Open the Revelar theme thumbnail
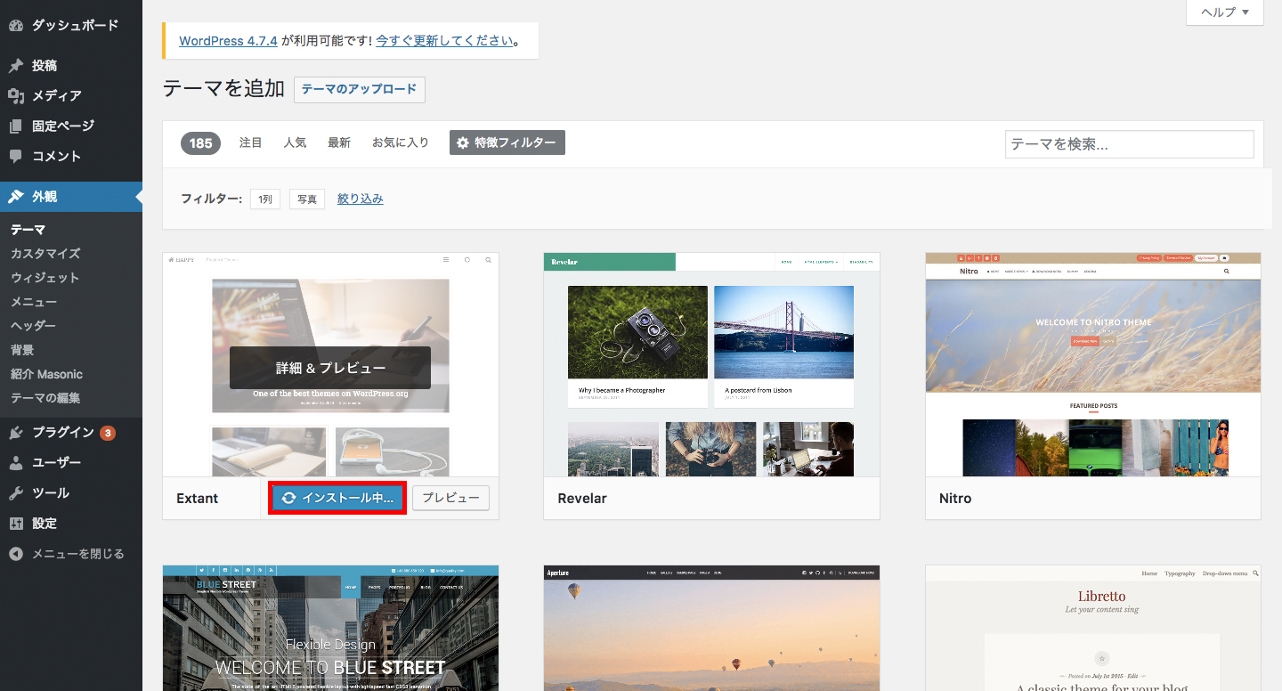1282x691 pixels. click(x=711, y=364)
